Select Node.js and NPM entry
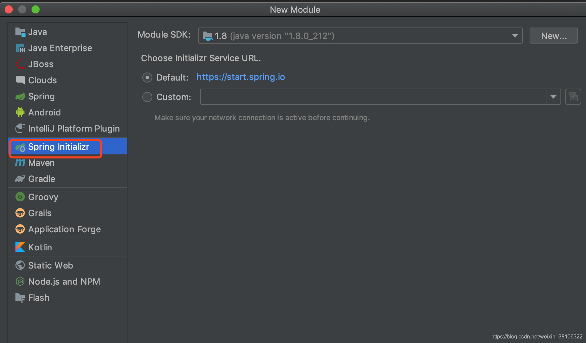The image size is (586, 343). (67, 282)
